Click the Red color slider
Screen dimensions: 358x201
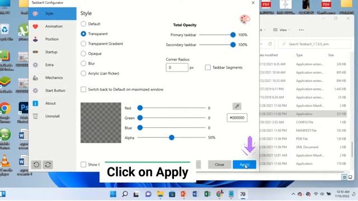point(172,108)
